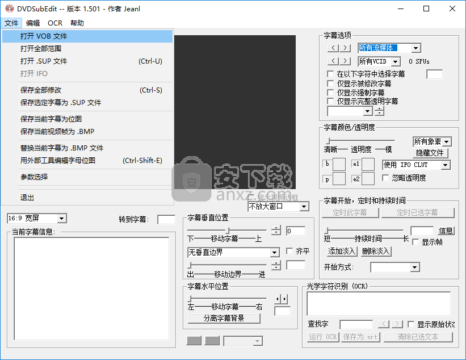Screen dimensions: 466x360
Task: Open 参数选择 preferences
Action: (x=87, y=177)
